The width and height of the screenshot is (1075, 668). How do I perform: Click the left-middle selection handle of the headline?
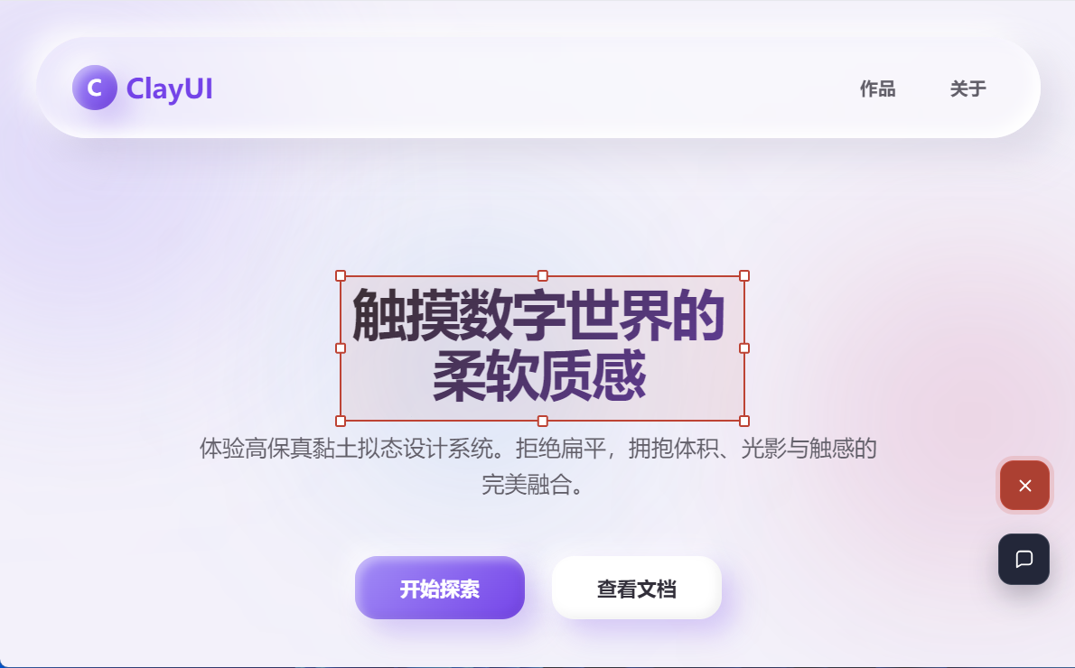tap(340, 348)
